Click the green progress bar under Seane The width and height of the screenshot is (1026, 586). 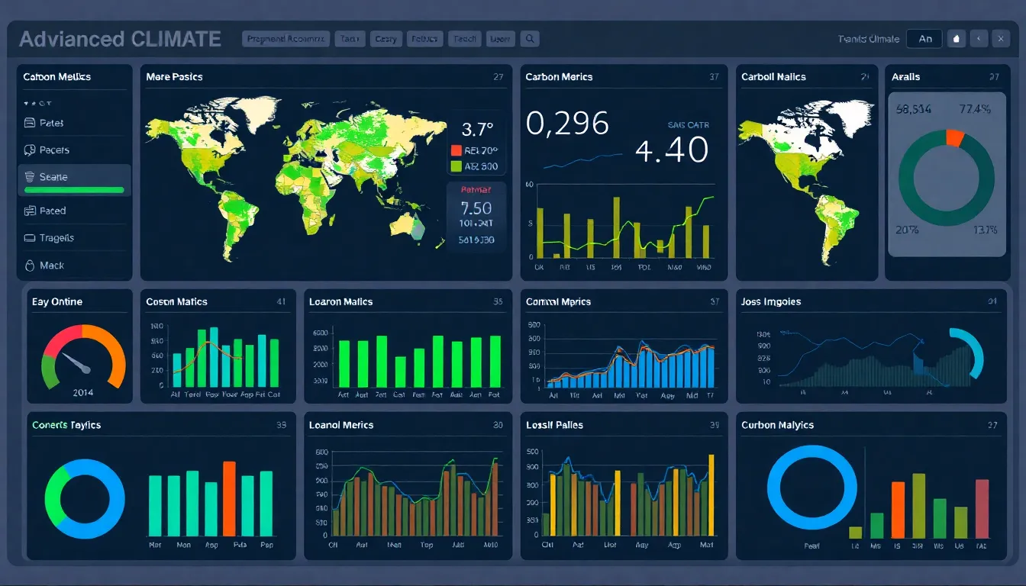pyautogui.click(x=74, y=191)
